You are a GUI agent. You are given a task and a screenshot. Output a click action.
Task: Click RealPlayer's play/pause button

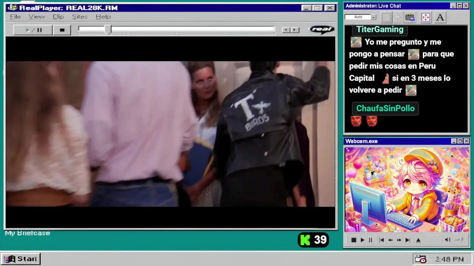(x=33, y=30)
